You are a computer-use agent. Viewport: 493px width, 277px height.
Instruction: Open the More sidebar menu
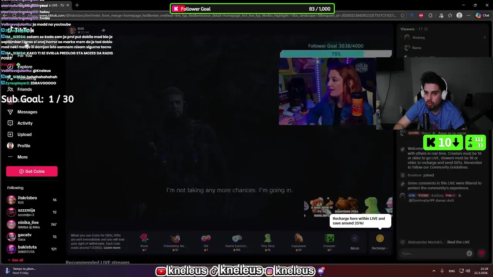point(22,157)
